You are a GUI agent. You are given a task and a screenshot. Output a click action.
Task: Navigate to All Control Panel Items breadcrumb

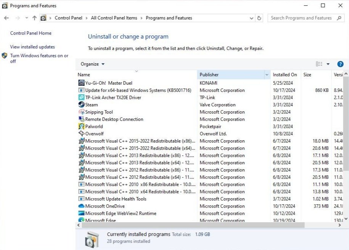[114, 18]
